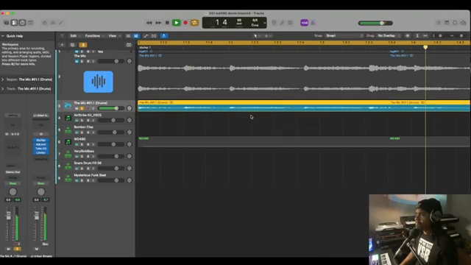This screenshot has height=265, width=471.
Task: Mute The Mic #01.1 (Drums) track
Action: pyautogui.click(x=77, y=108)
